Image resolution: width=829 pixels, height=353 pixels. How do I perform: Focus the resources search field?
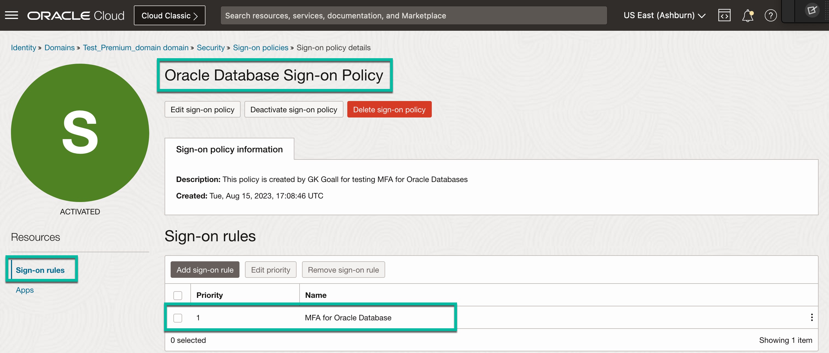point(413,15)
